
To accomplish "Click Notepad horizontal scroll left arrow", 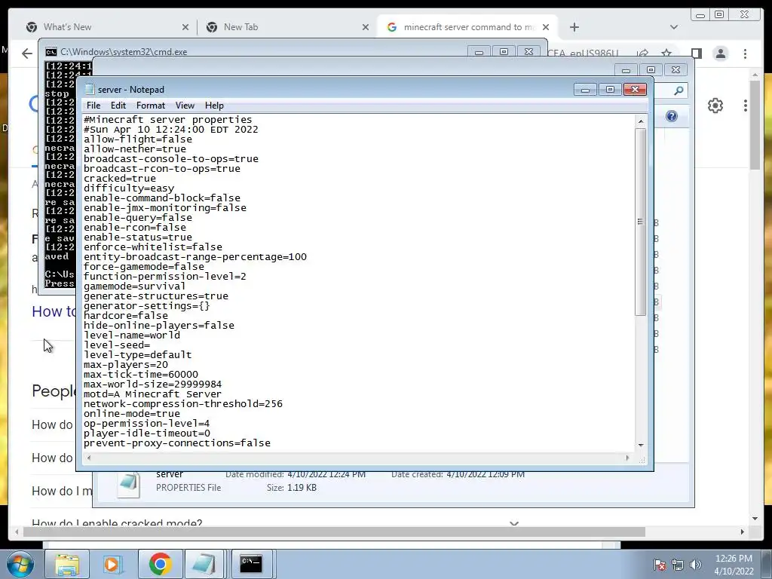I will (x=89, y=458).
